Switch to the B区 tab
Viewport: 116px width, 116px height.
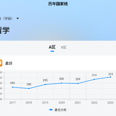64,47
